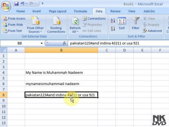Open the View tab
Screen dimensions: 169x127
point(132,11)
